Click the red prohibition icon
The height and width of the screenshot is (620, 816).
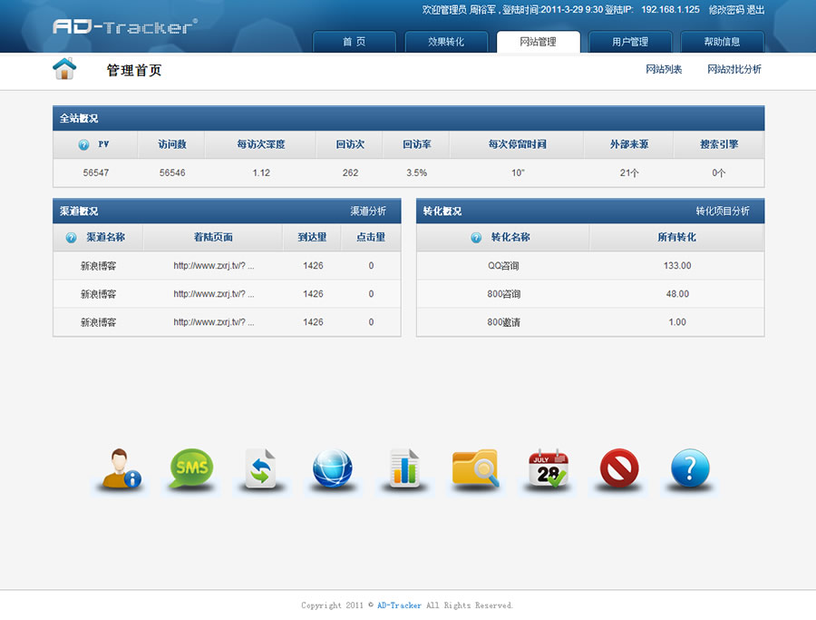pyautogui.click(x=619, y=467)
